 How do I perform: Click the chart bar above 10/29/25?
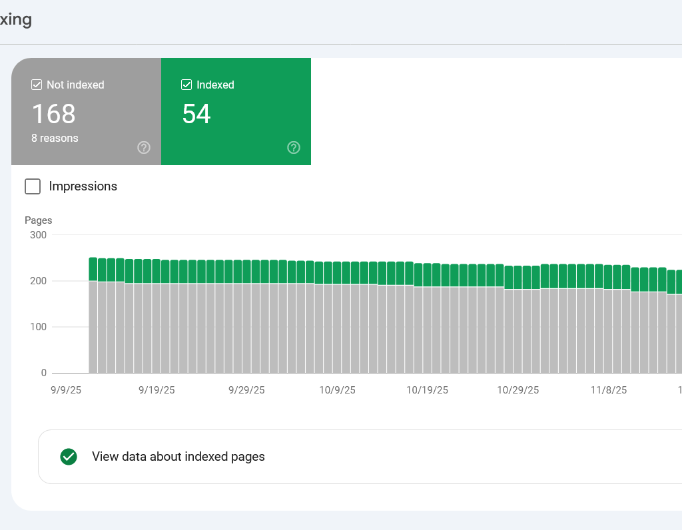pos(517,320)
